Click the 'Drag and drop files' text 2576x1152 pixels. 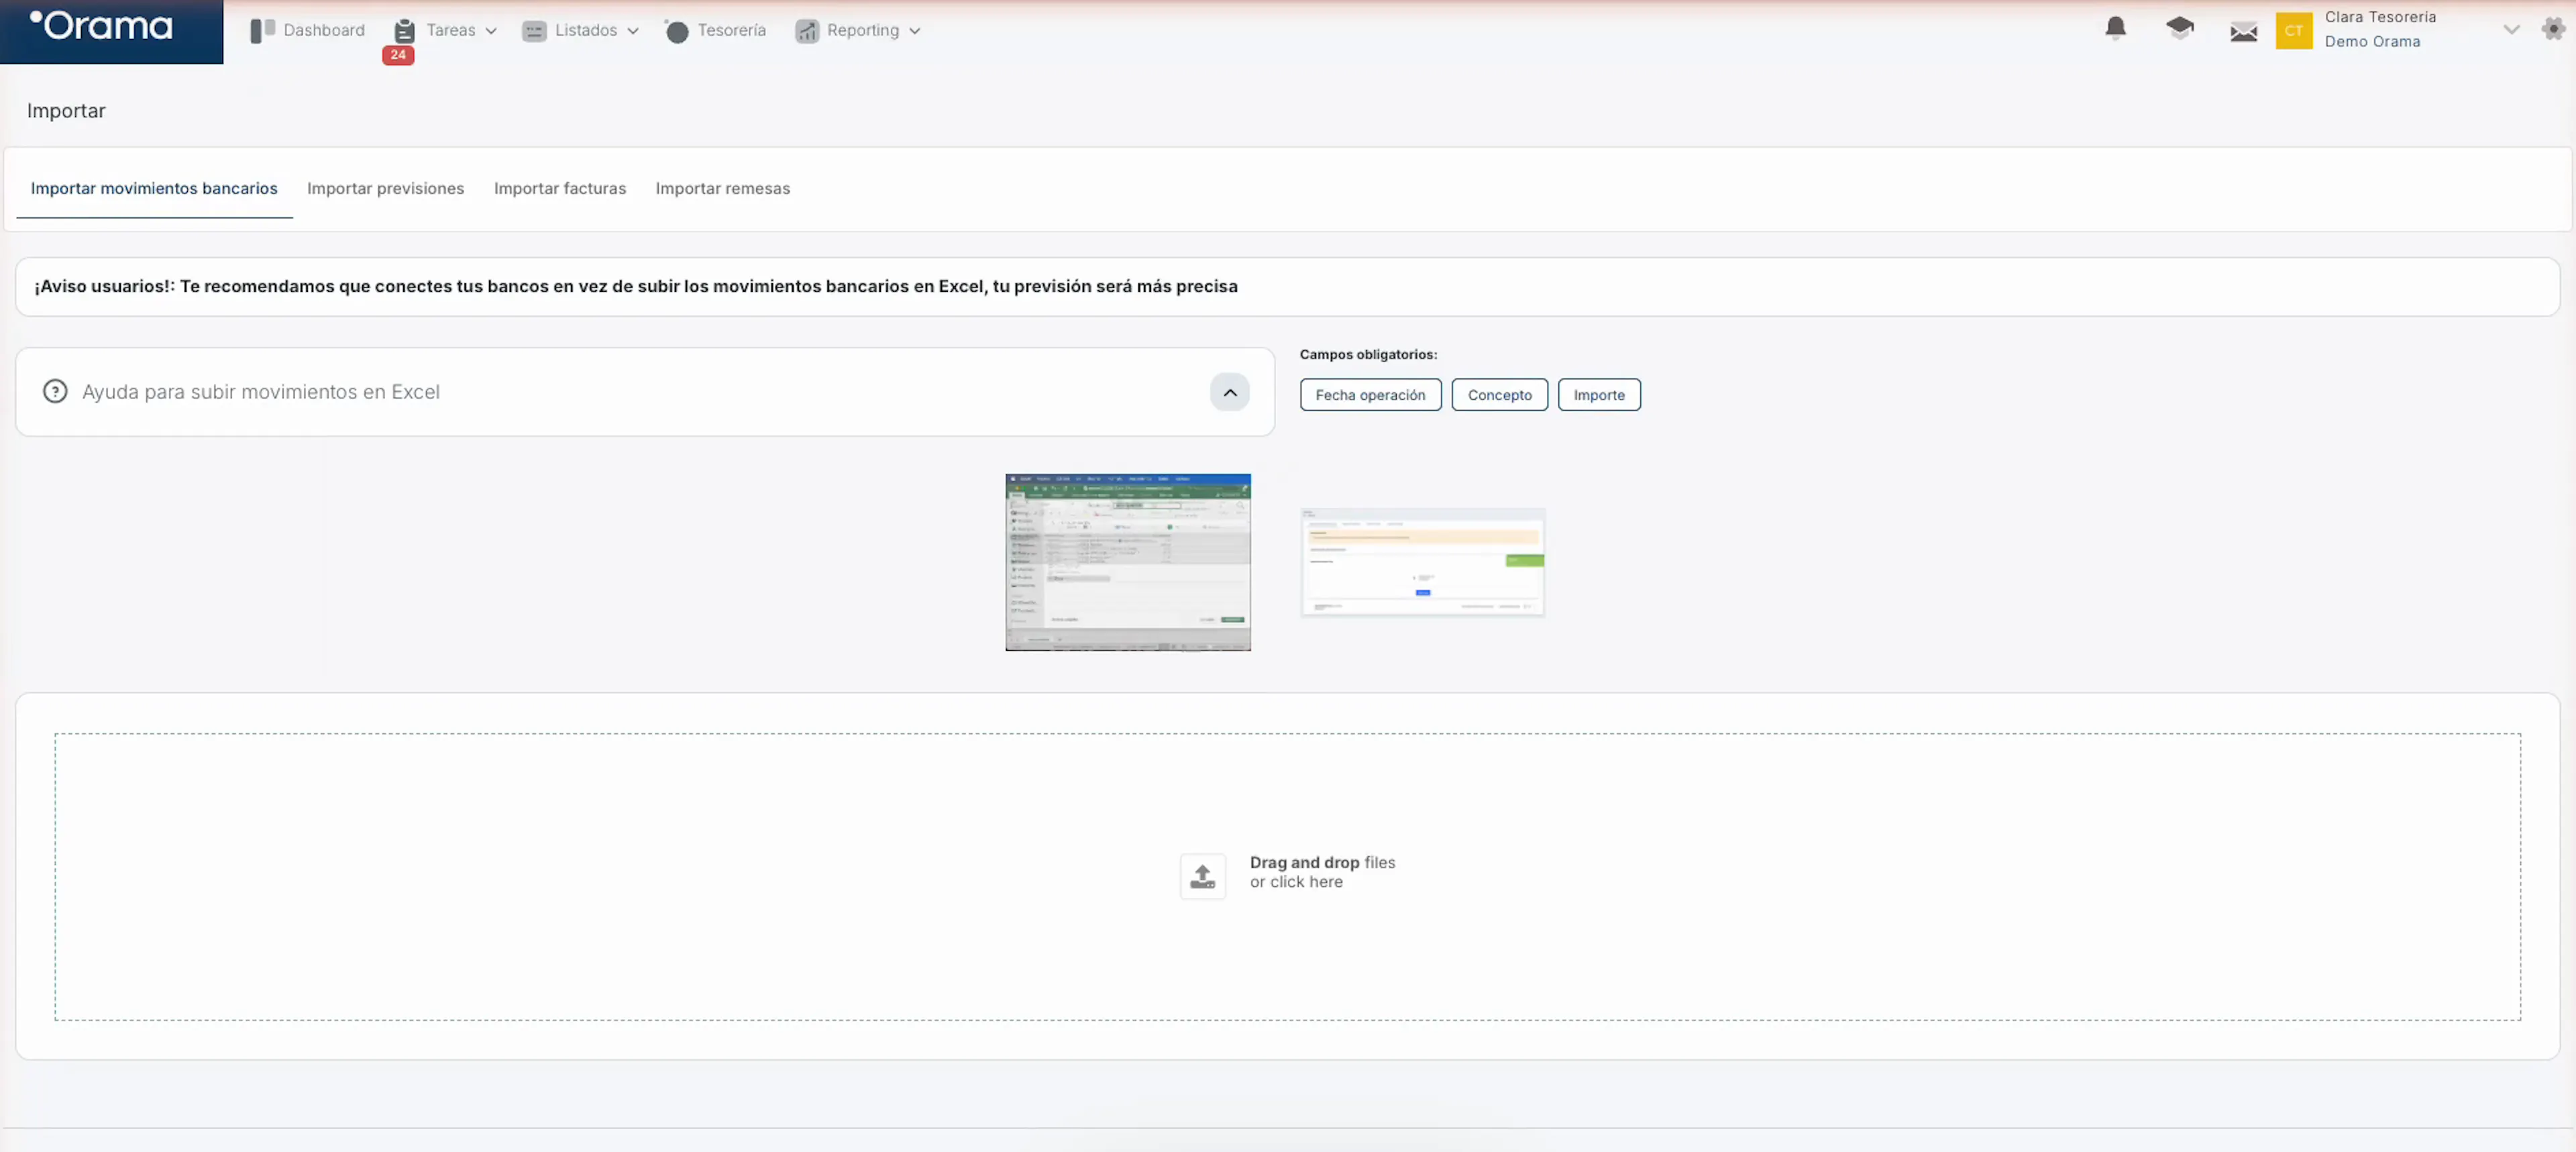(1322, 862)
